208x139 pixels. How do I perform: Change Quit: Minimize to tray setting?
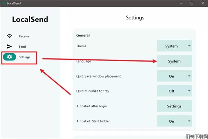[172, 91]
